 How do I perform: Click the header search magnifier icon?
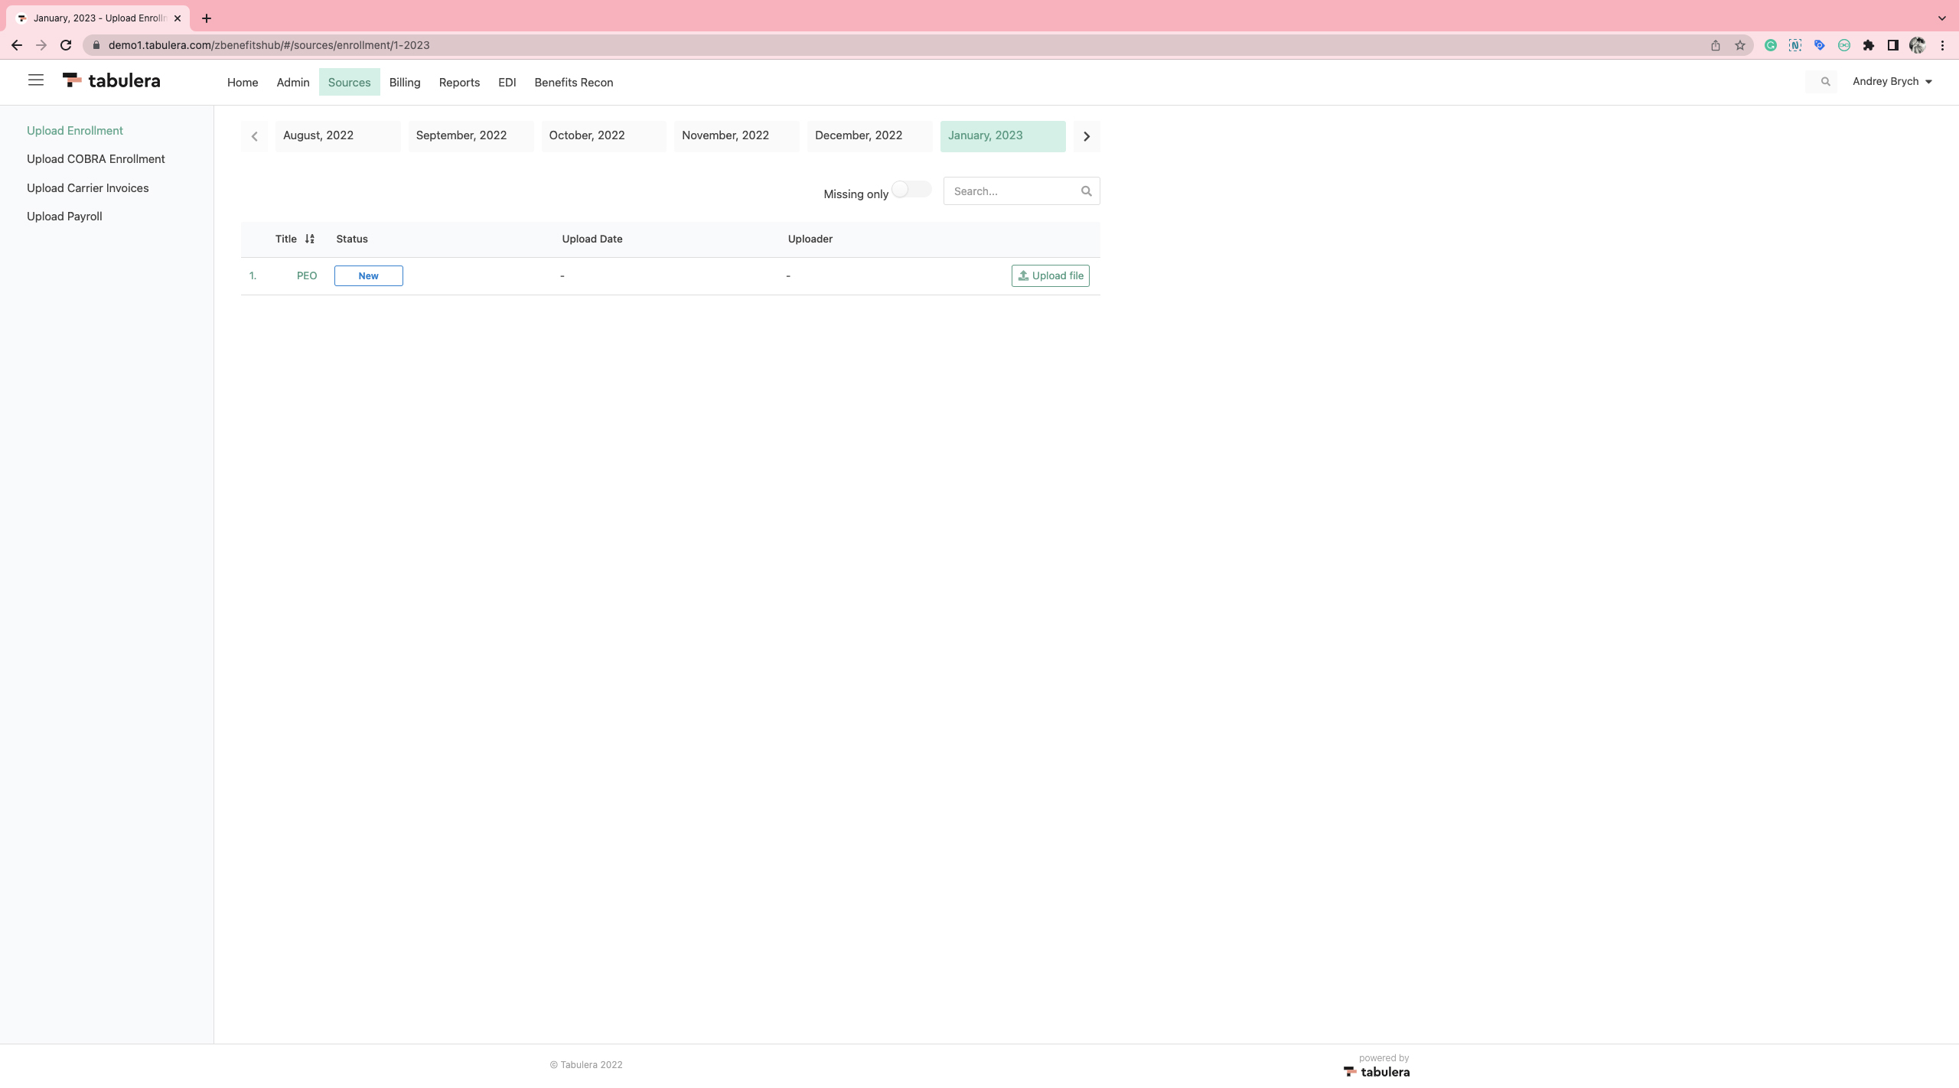coord(1825,82)
